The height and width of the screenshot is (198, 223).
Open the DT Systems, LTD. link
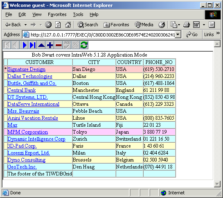tap(27, 97)
